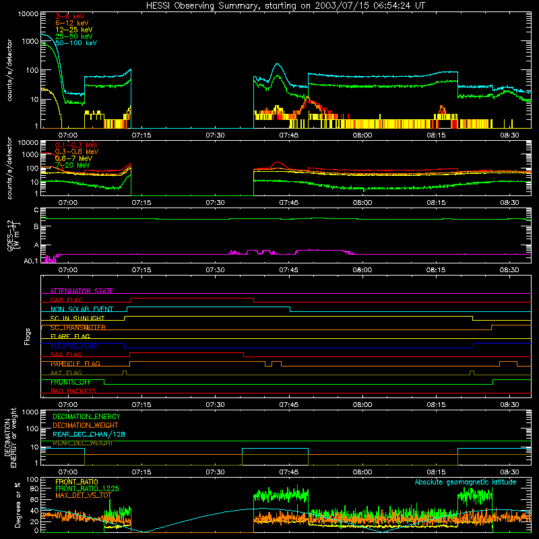Viewport: 539px width, 539px height.
Task: Select the C tick label on GOES axis
Action: tap(36, 210)
